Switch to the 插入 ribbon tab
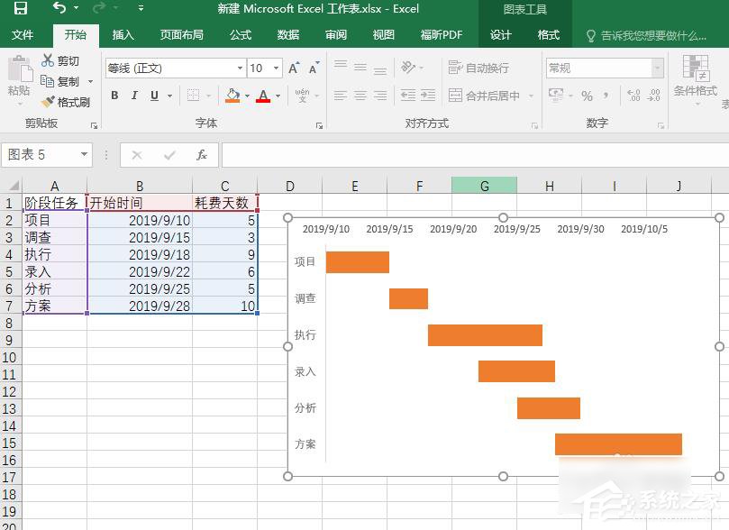Screen dimensions: 729x530 pos(123,36)
